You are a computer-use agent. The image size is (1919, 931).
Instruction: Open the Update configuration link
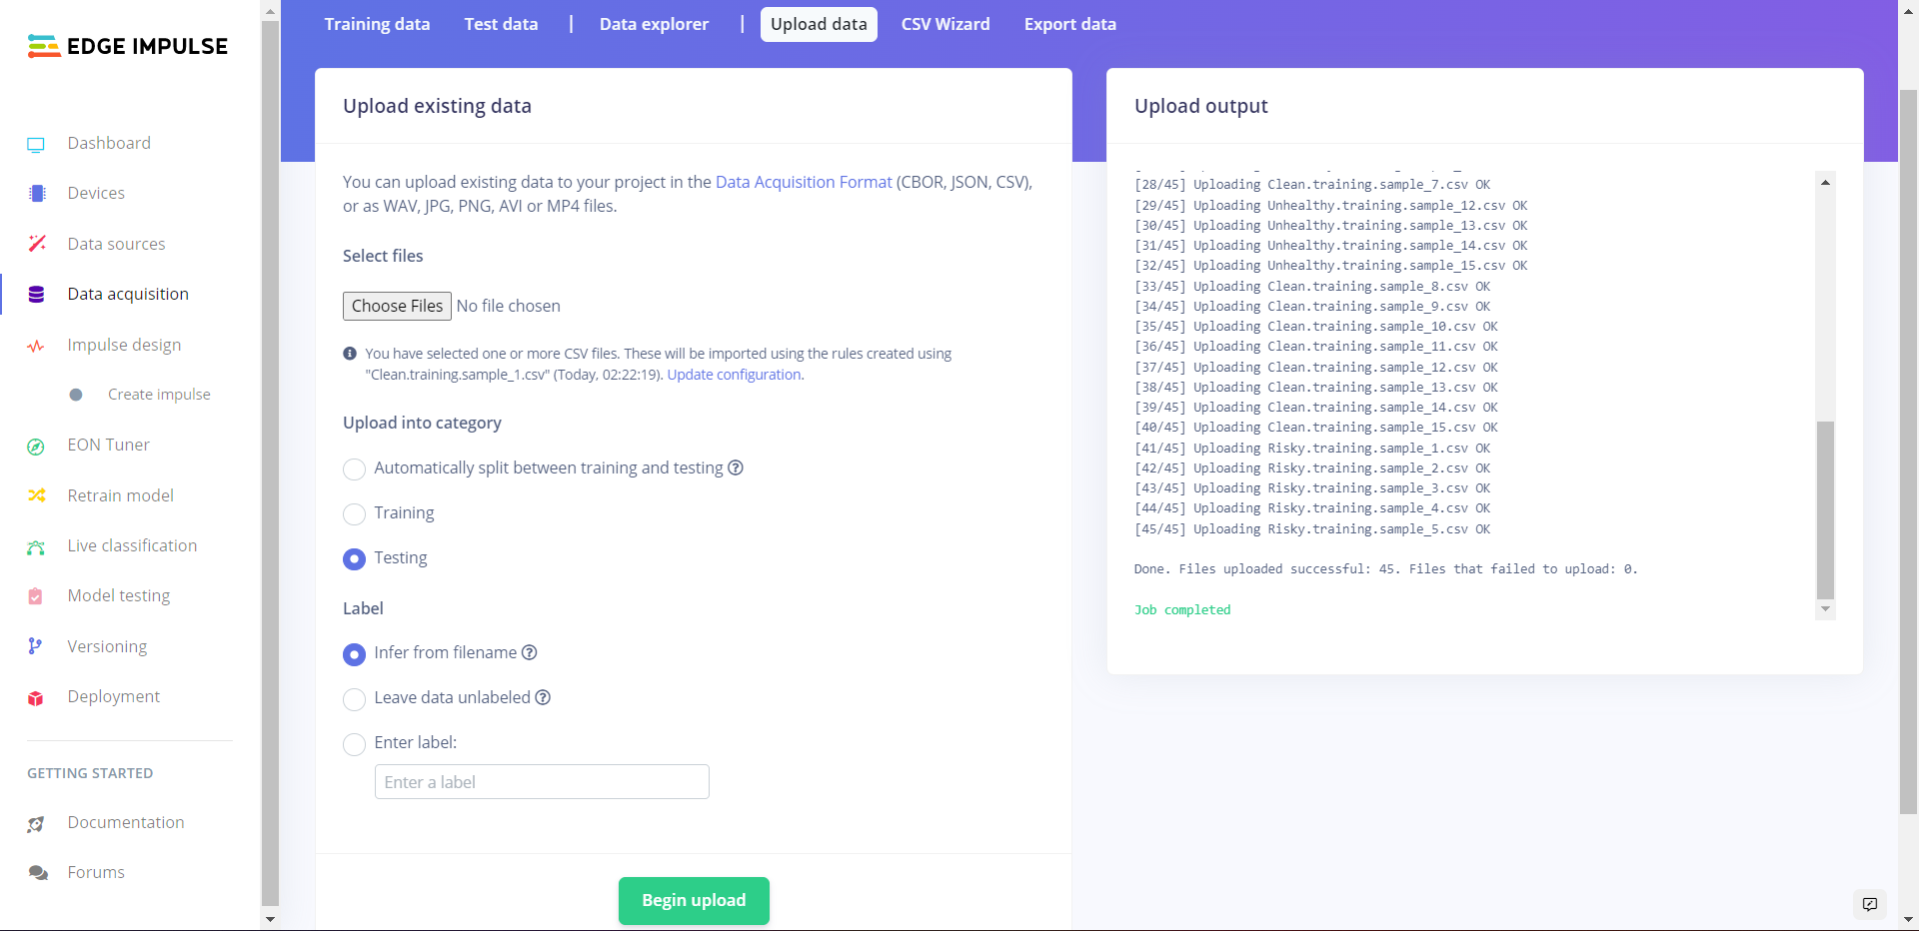point(734,375)
